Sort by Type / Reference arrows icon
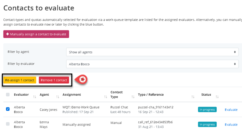This screenshot has width=242, height=135. [x=193, y=97]
